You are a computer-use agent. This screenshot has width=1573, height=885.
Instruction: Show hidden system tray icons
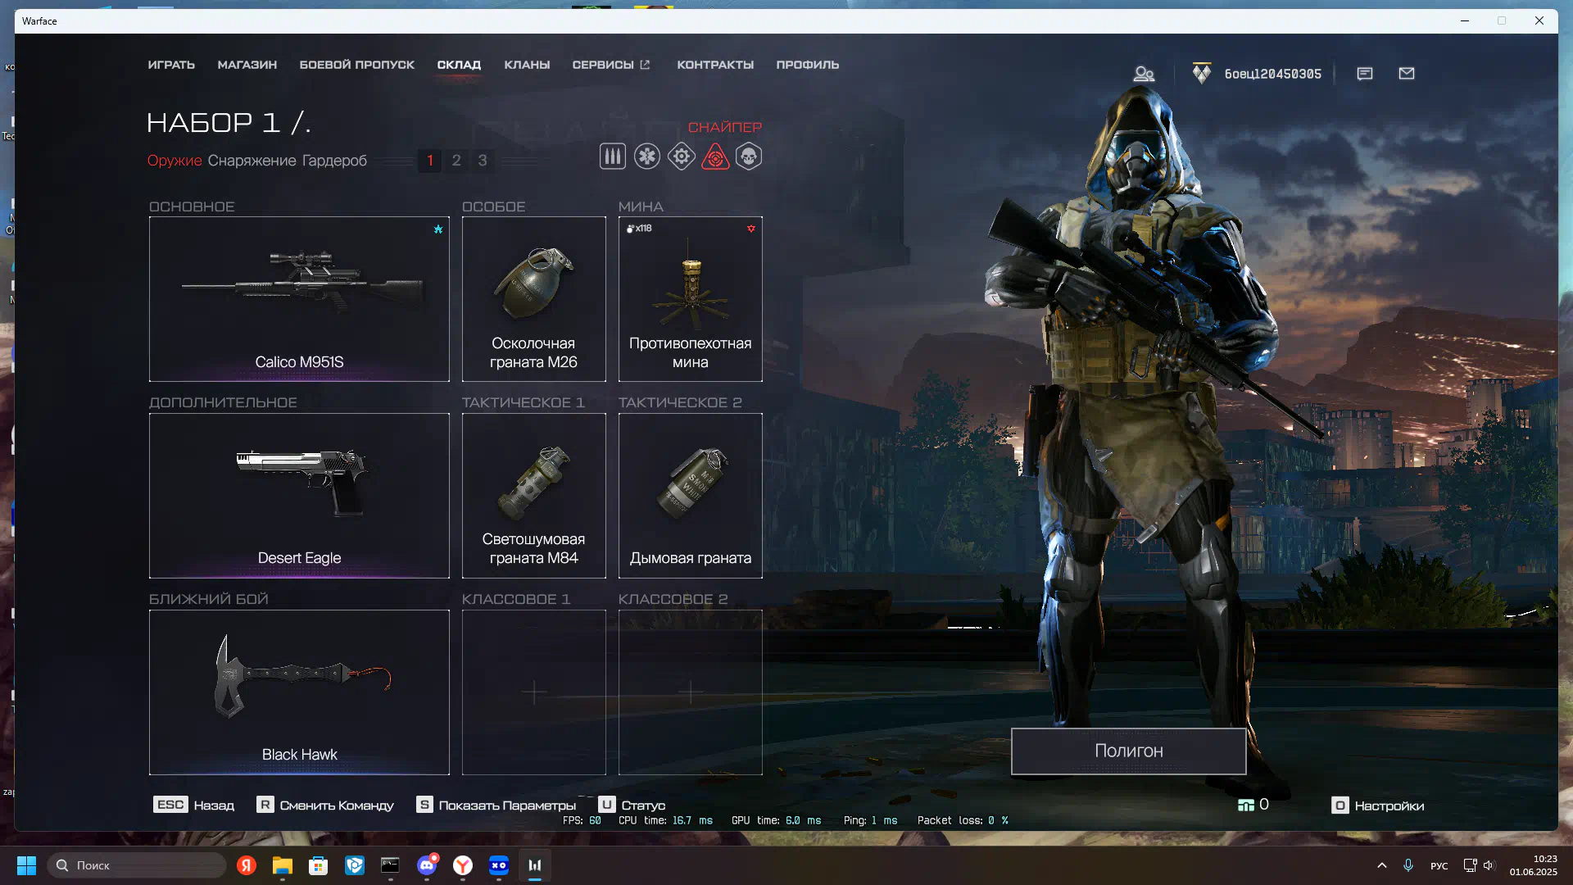(1382, 865)
